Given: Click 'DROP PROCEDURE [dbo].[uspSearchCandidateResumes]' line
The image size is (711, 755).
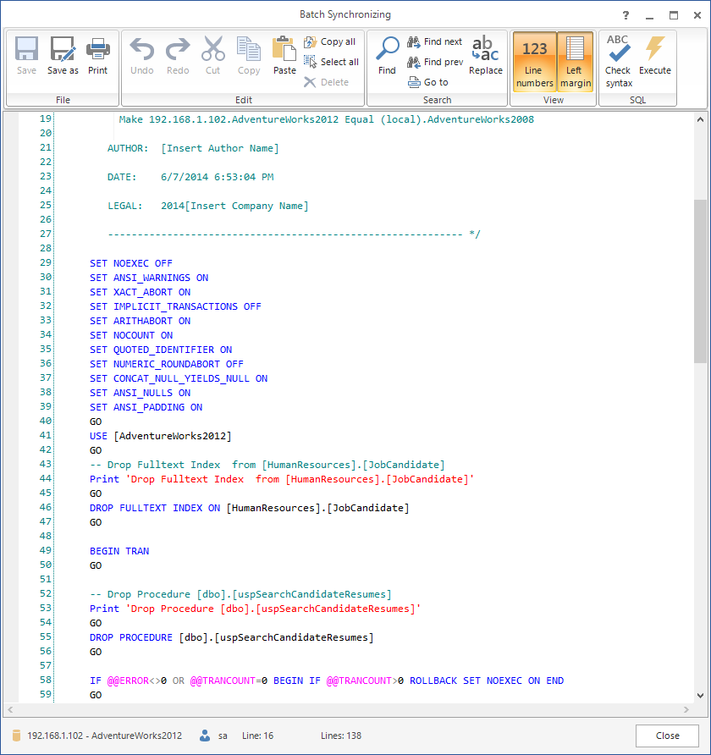Looking at the screenshot, I should [232, 637].
